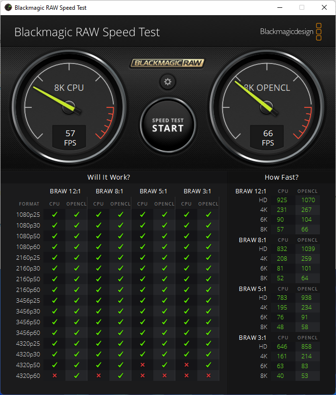336x395 pixels.
Task: Click the Speed Test Start button
Action: coord(168,125)
